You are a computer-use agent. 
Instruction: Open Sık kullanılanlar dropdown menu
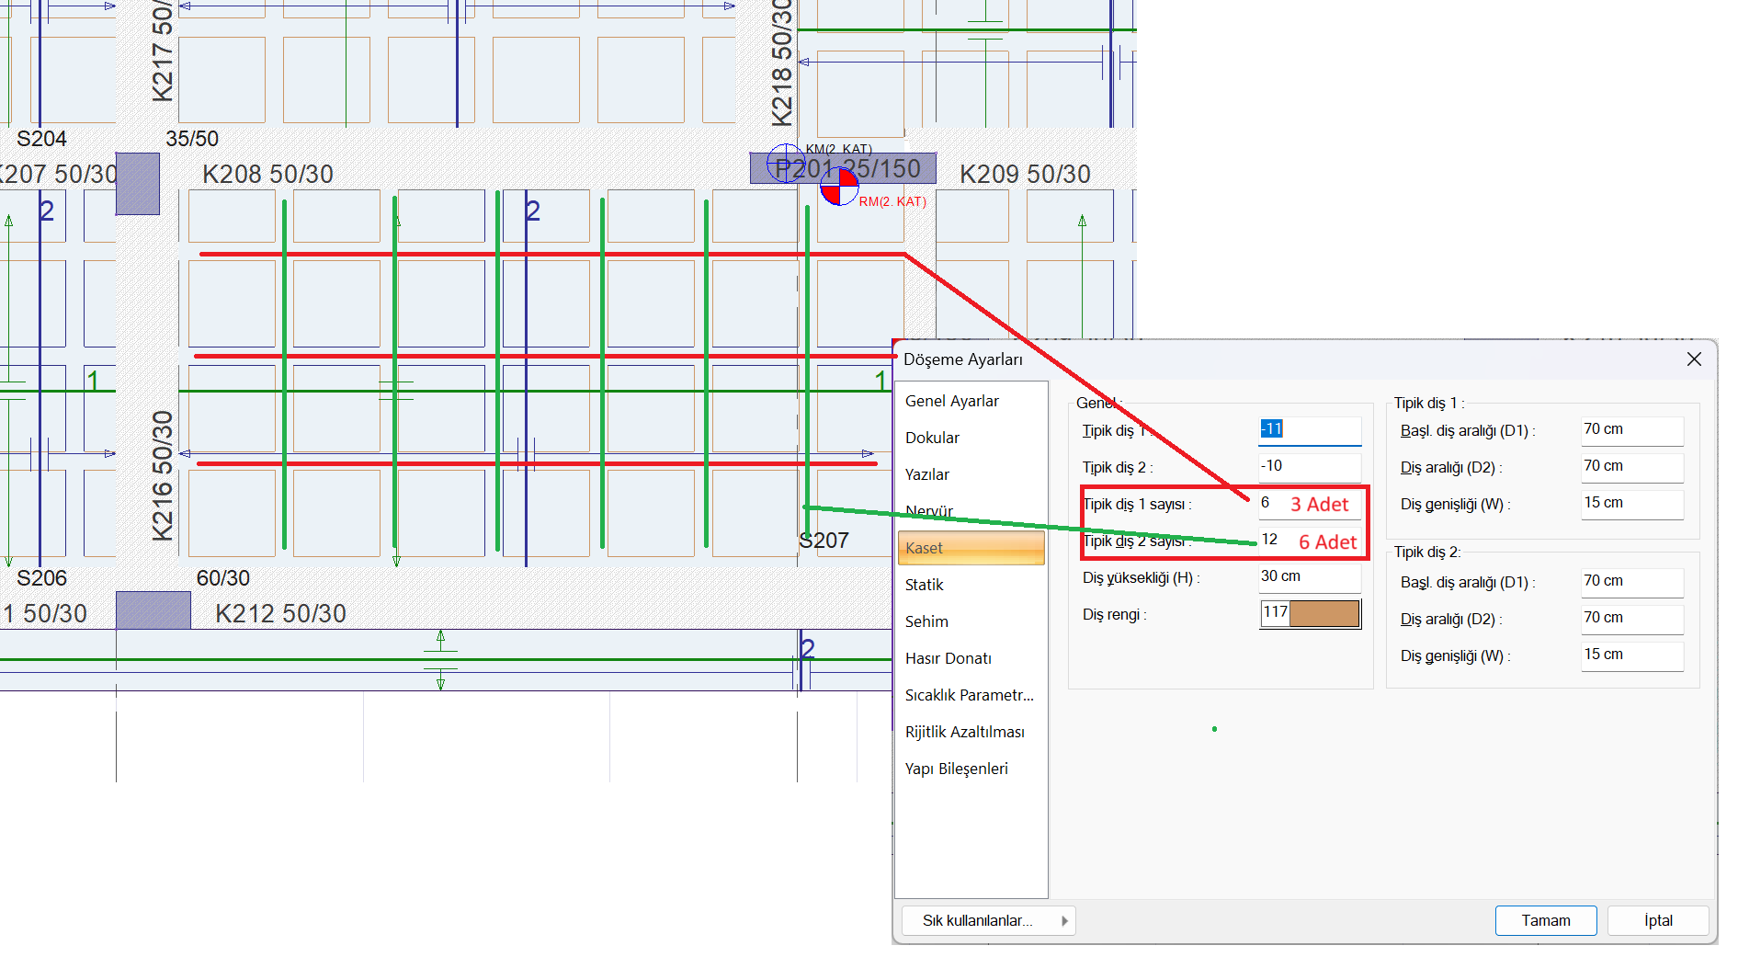988,920
